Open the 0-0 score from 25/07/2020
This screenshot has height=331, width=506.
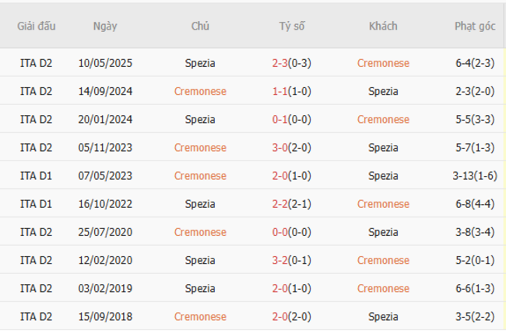(x=280, y=232)
